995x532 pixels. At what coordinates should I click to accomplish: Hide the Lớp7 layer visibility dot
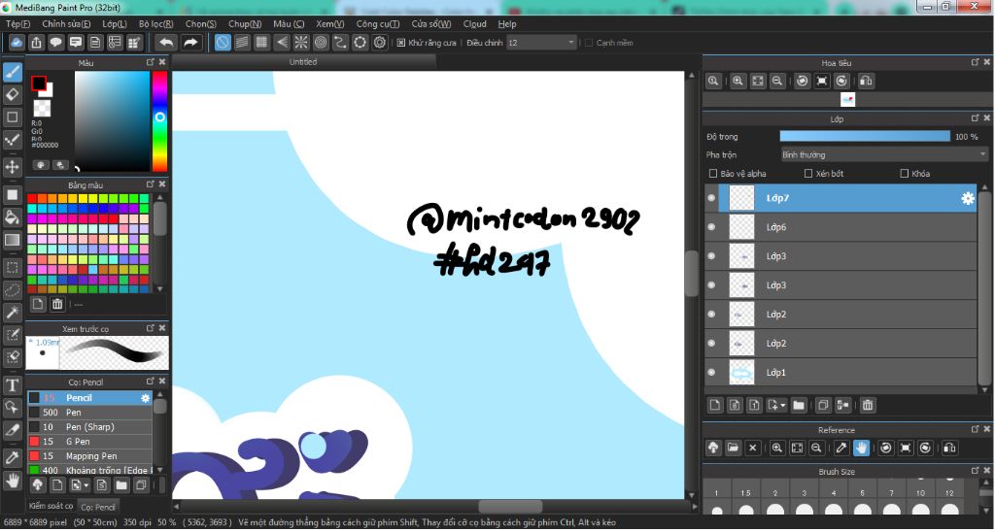(711, 198)
